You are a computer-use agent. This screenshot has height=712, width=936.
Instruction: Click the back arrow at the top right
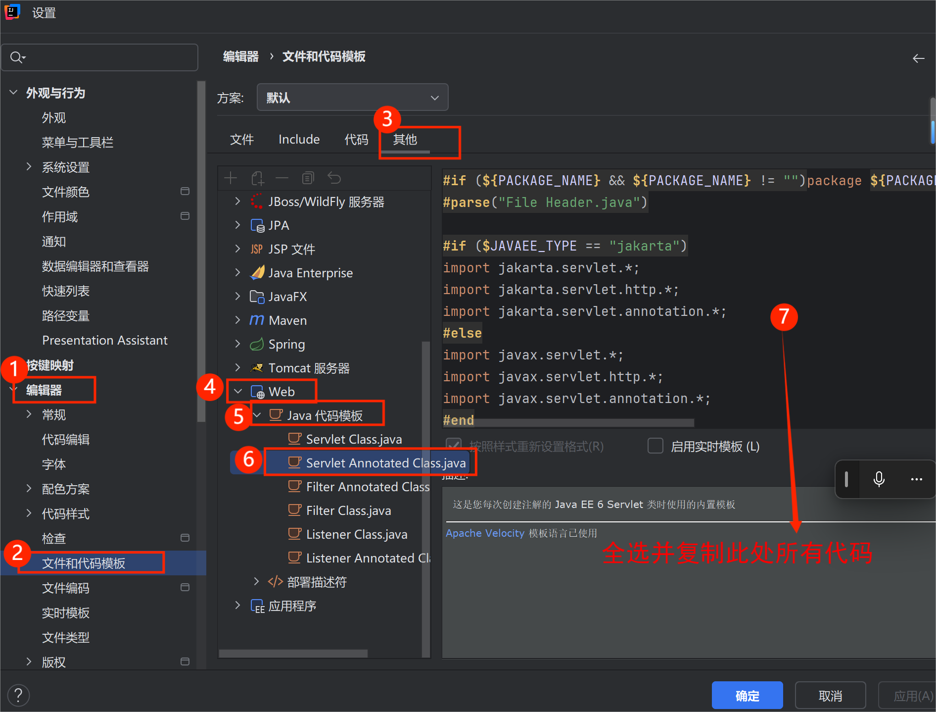point(918,58)
